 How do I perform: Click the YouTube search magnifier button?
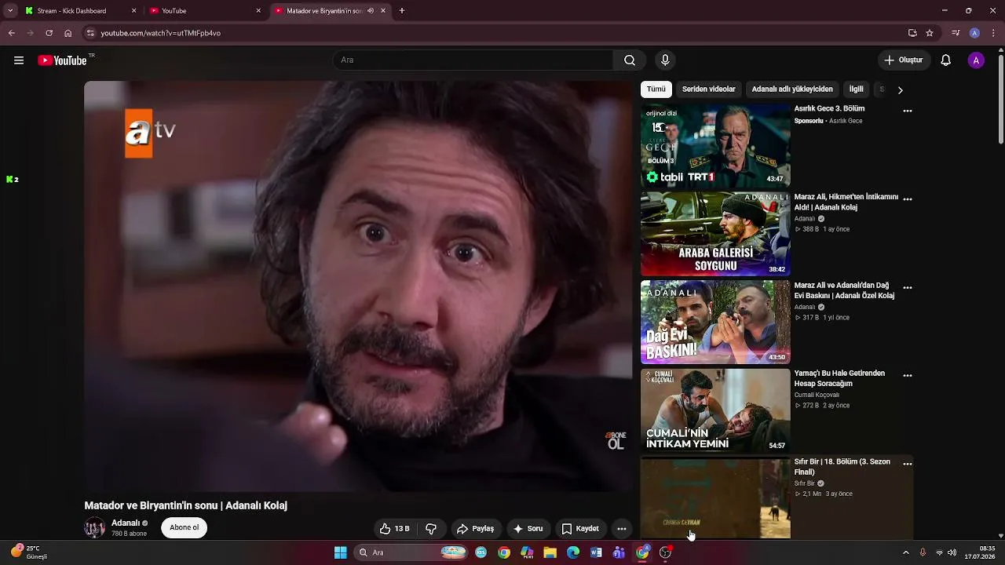630,60
